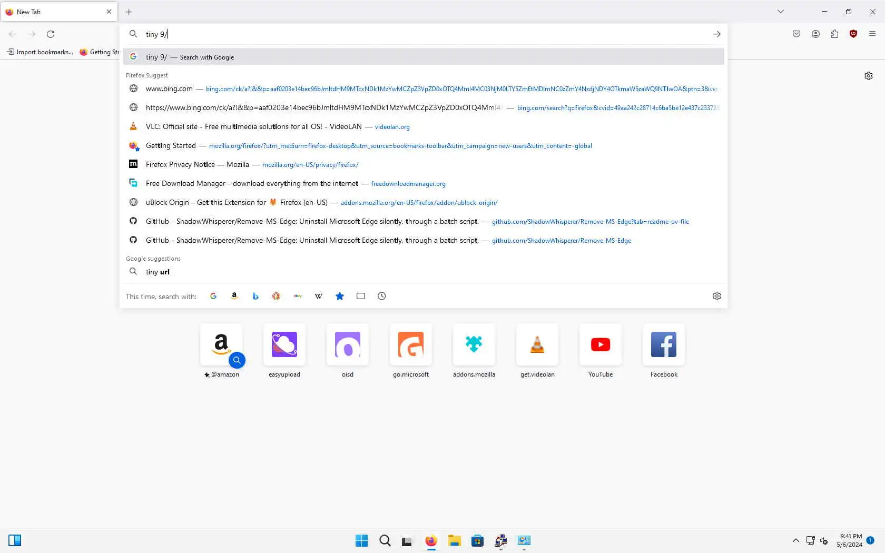Click the Go arrow in address bar
Viewport: 885px width, 553px height.
[717, 34]
